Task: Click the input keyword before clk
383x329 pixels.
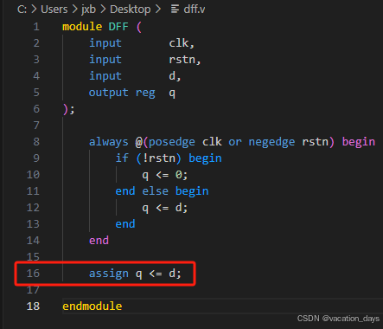Action: [105, 43]
